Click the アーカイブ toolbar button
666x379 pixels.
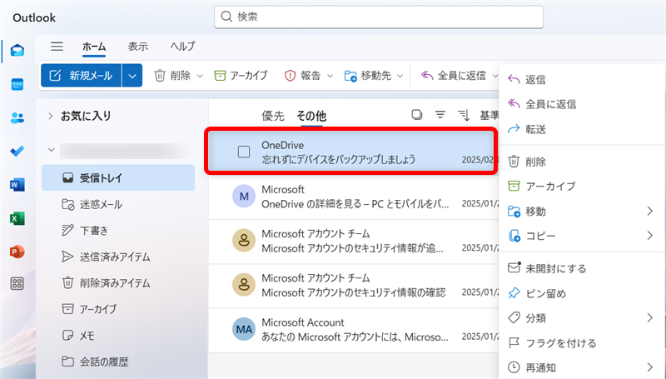(241, 76)
